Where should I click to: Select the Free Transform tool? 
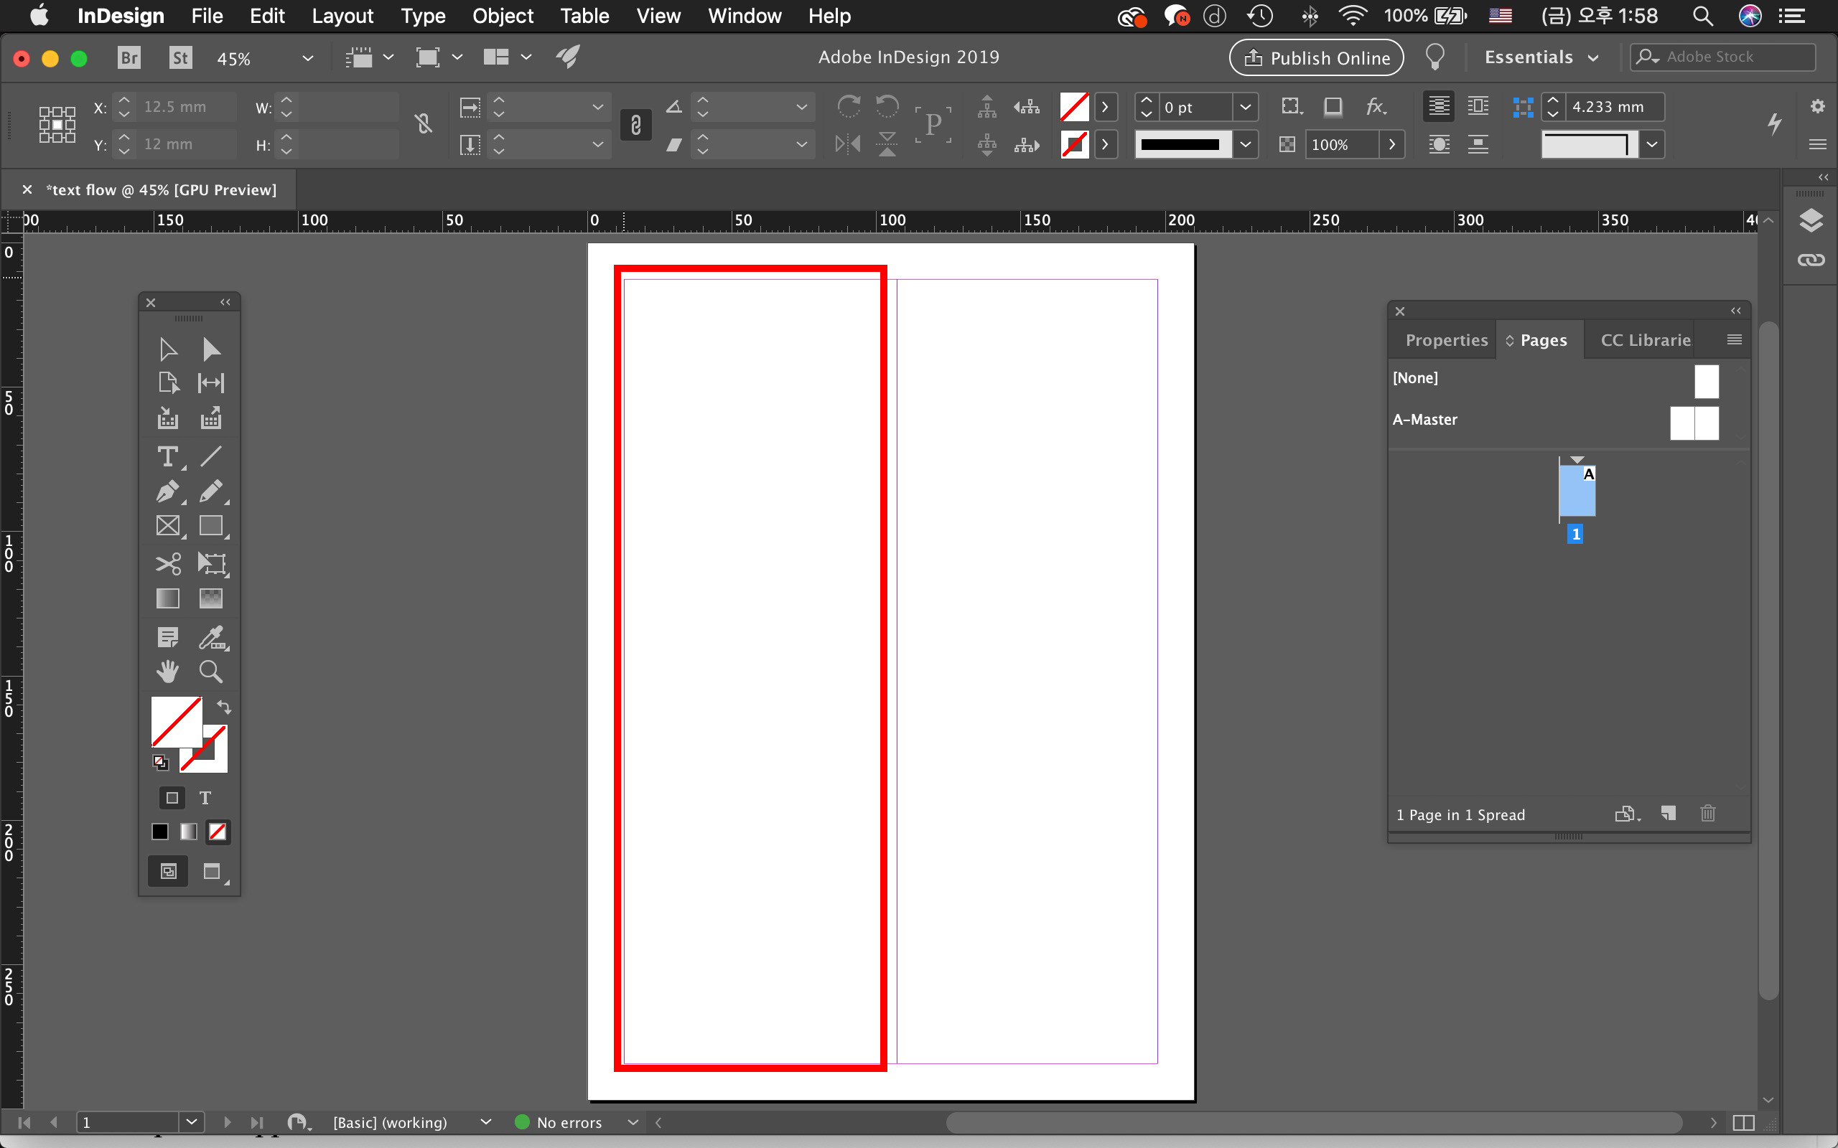point(211,564)
